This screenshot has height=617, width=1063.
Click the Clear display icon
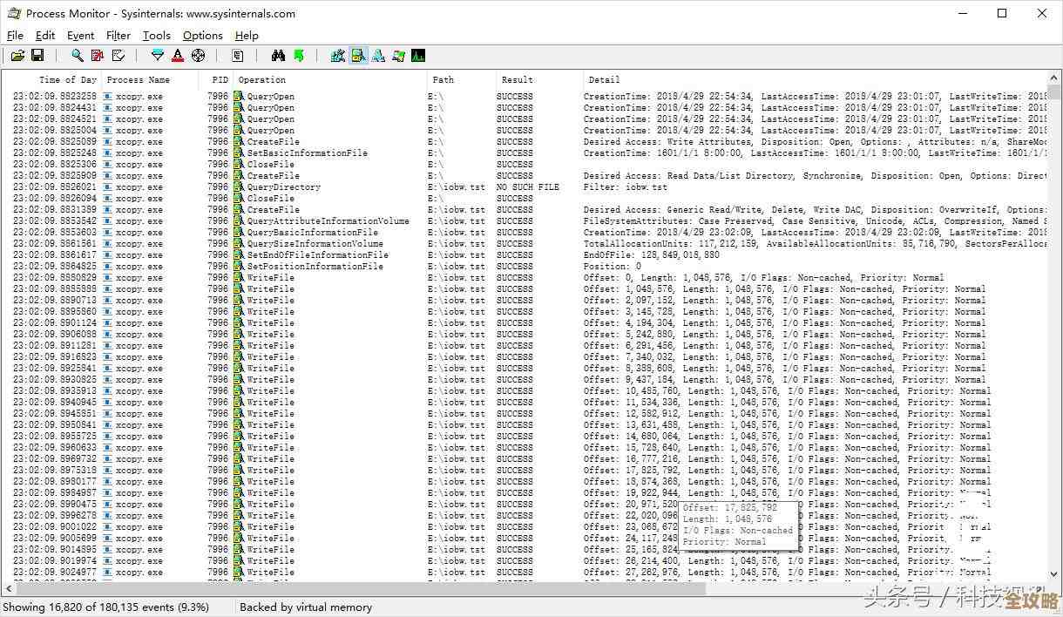[118, 56]
